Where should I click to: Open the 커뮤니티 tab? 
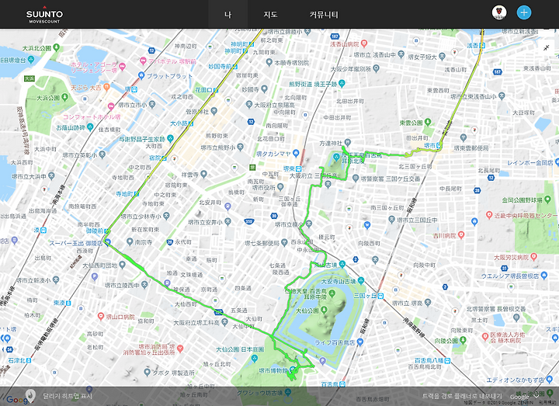323,15
